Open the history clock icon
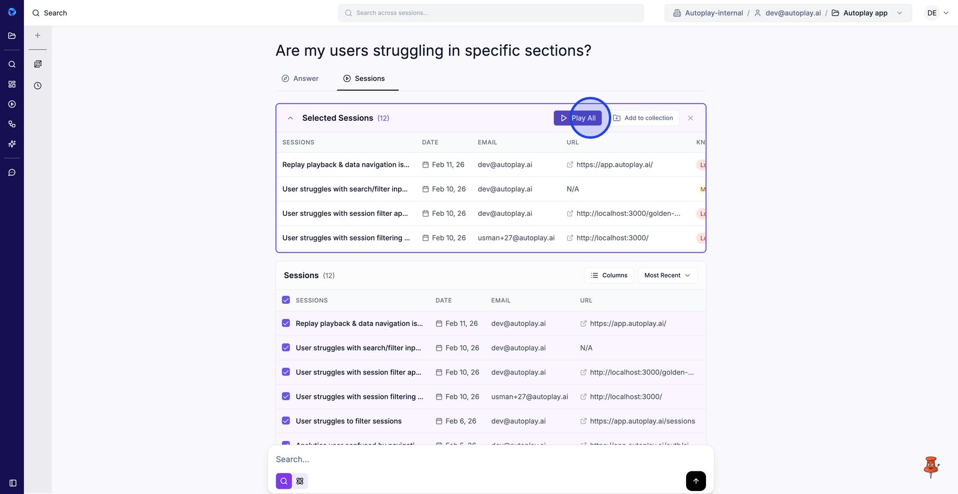The height and width of the screenshot is (494, 958). (38, 86)
